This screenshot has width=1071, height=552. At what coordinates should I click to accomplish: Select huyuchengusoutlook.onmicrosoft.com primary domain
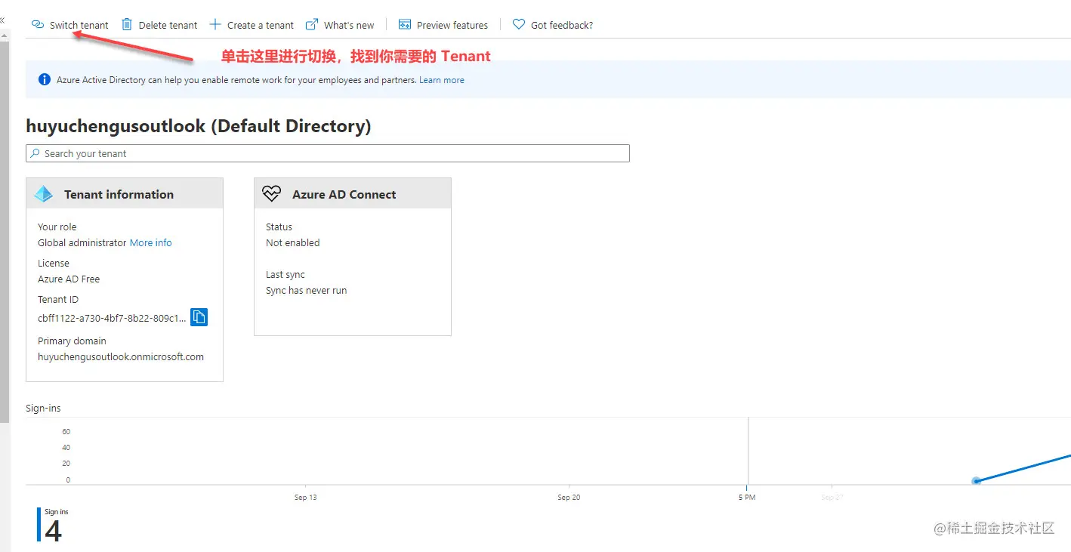point(121,357)
